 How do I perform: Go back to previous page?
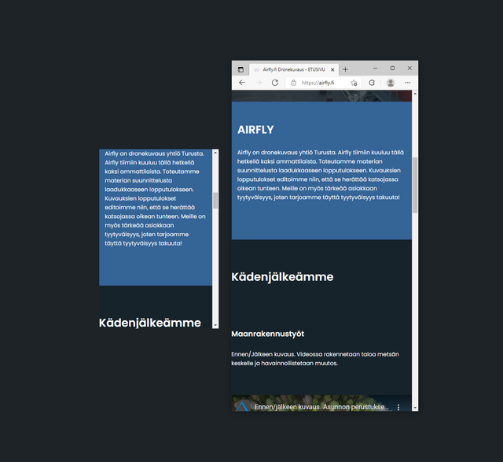tap(242, 83)
